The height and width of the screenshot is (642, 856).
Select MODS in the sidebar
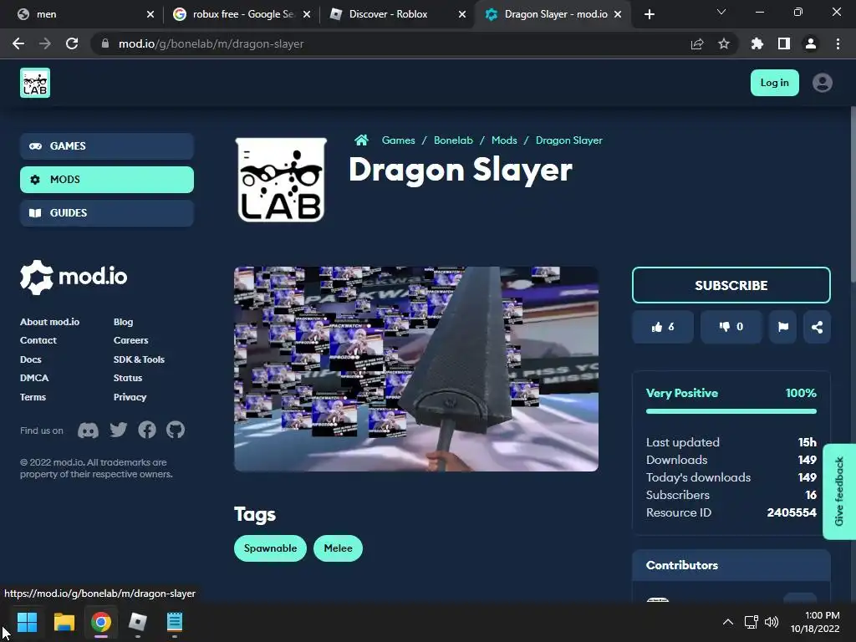point(107,180)
